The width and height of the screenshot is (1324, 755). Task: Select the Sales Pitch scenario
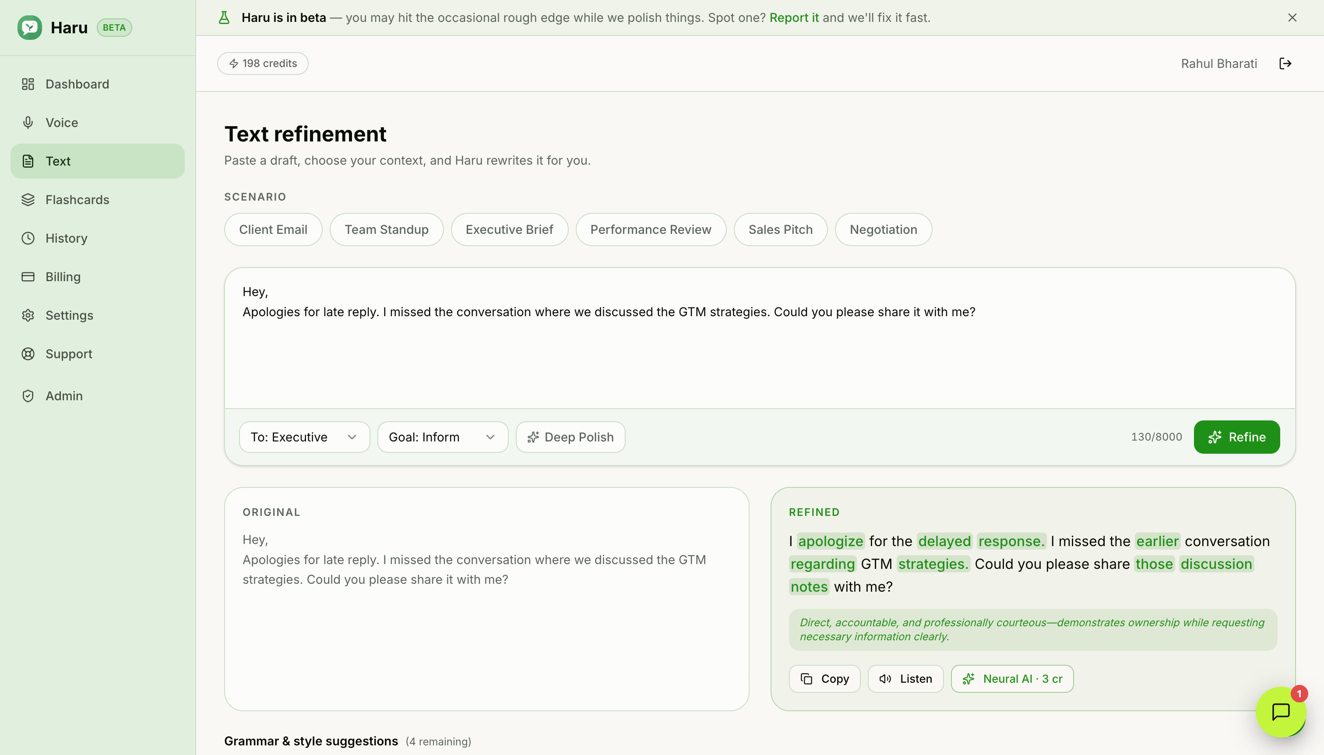pos(781,229)
